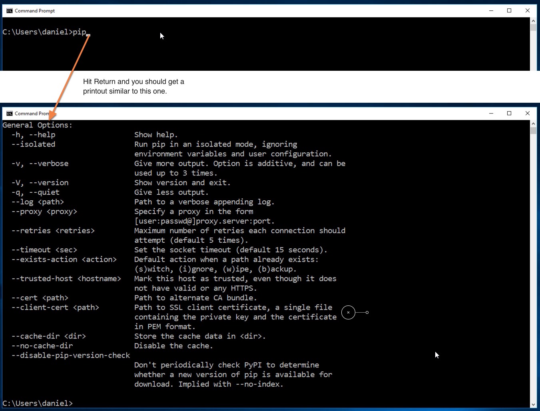Image resolution: width=540 pixels, height=411 pixels.
Task: Click the Command Prompt icon in top window title bar
Action: [9, 10]
